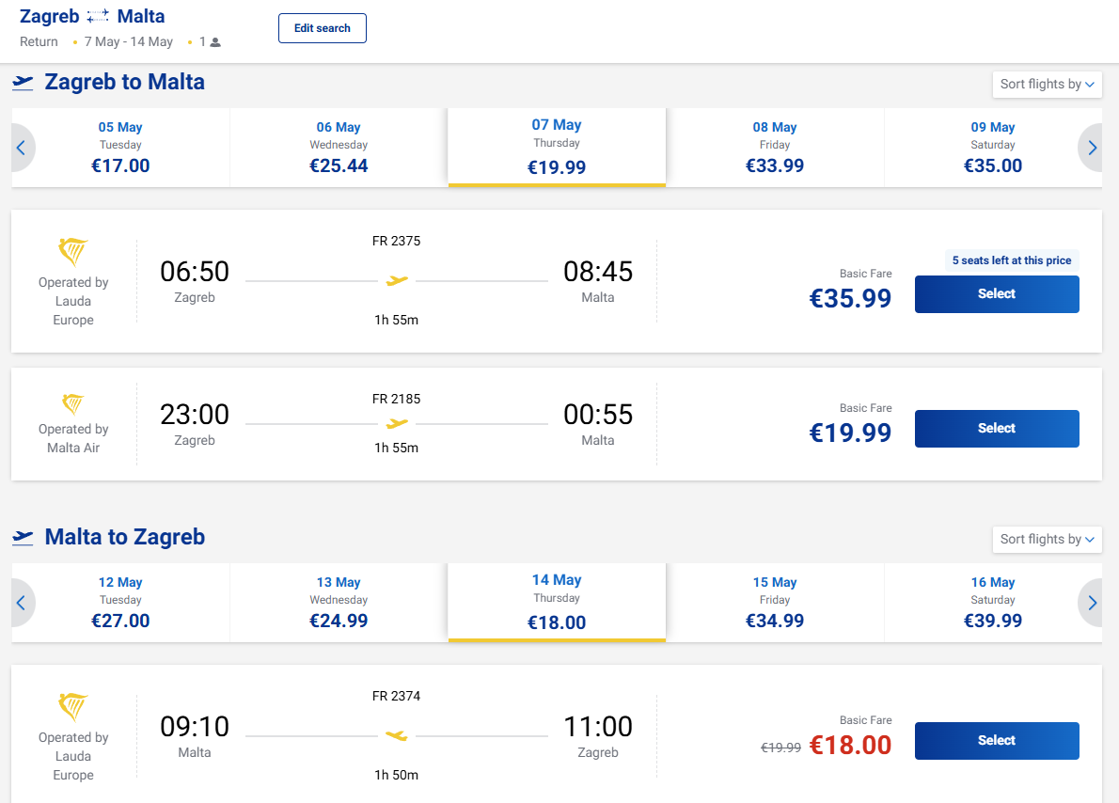Click airplane icon beside Malta to Zagreb heading
This screenshot has height=803, width=1119.
(x=24, y=538)
